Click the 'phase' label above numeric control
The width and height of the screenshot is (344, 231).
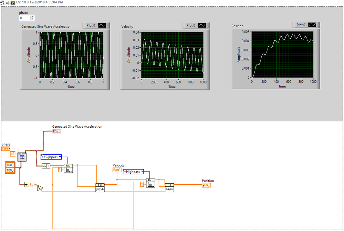coord(23,13)
